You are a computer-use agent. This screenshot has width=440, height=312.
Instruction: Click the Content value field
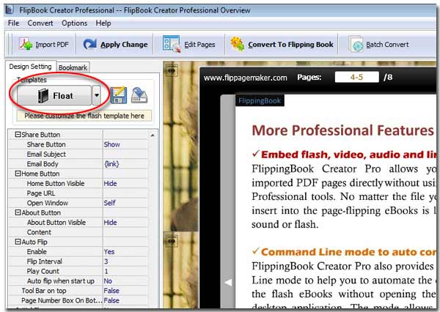coord(125,232)
